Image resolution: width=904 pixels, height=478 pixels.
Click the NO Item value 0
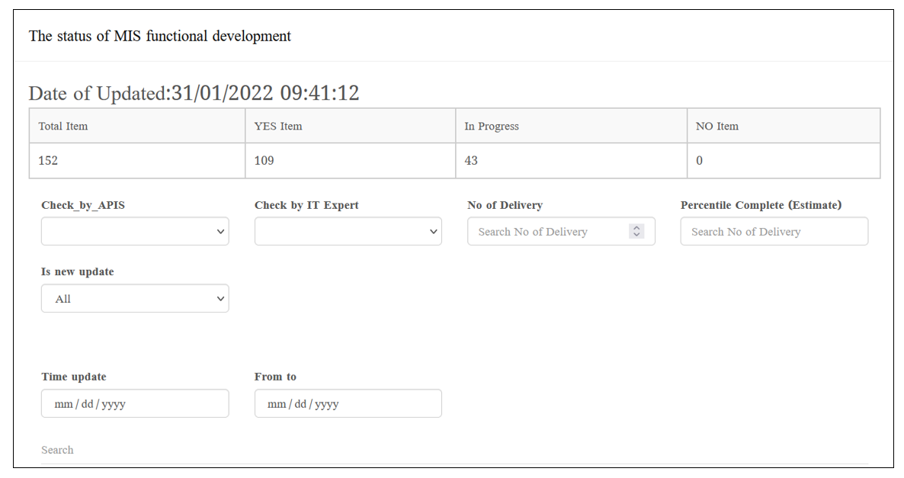point(699,161)
